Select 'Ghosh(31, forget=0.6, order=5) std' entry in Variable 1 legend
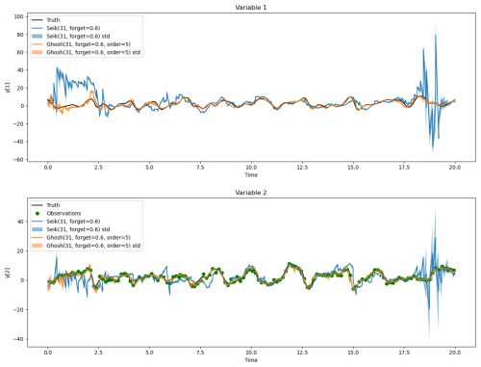 pos(86,52)
